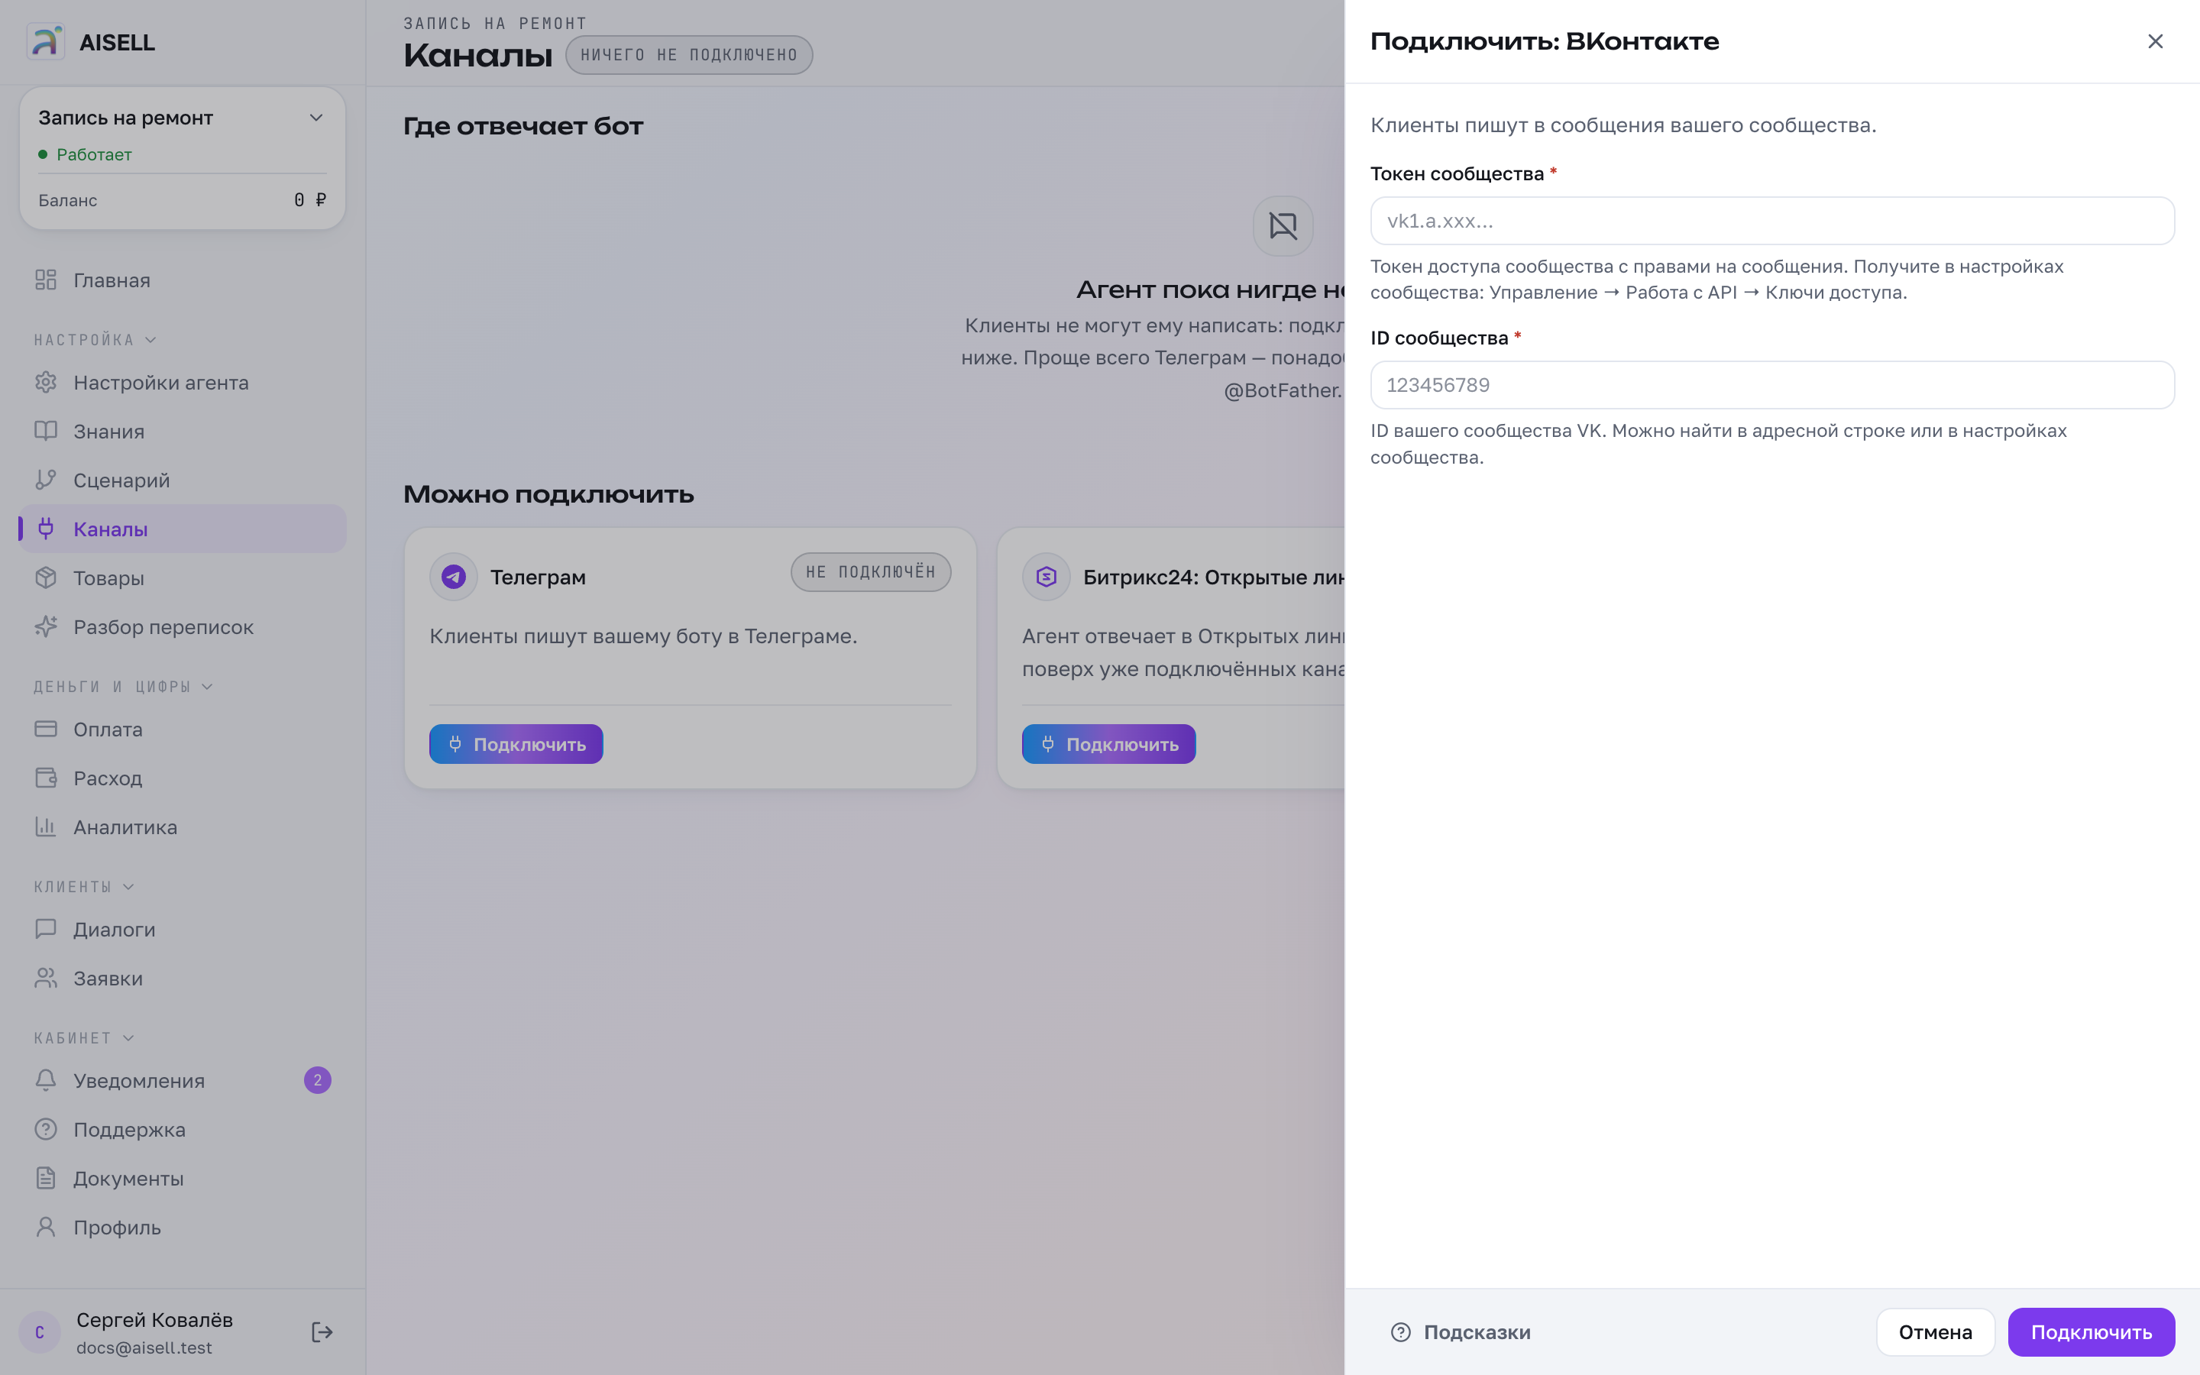Click the AISELL logo icon
Screen dimensions: 2200x1375
[46, 42]
